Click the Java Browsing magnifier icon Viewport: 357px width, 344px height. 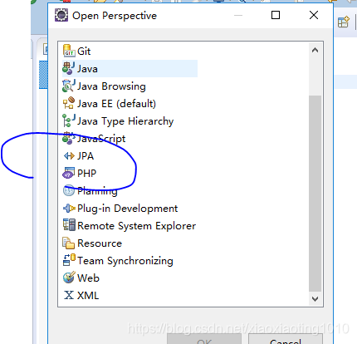pos(69,86)
